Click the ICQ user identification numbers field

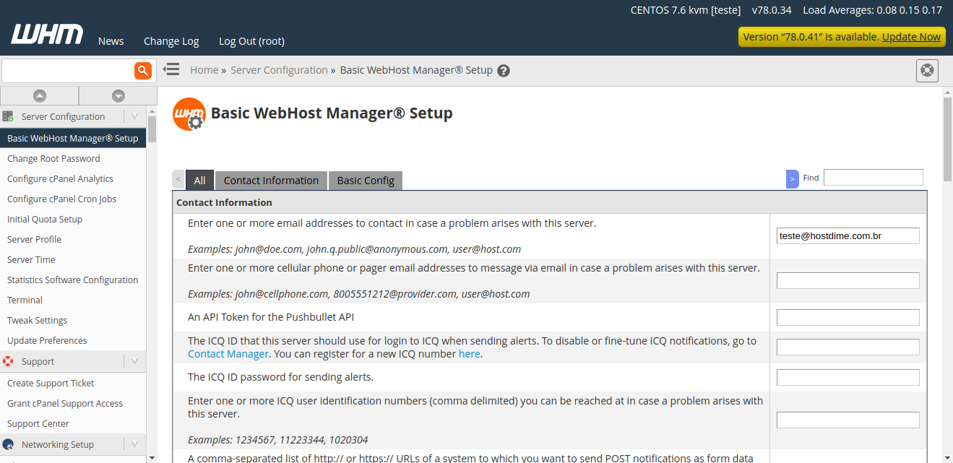pyautogui.click(x=848, y=420)
